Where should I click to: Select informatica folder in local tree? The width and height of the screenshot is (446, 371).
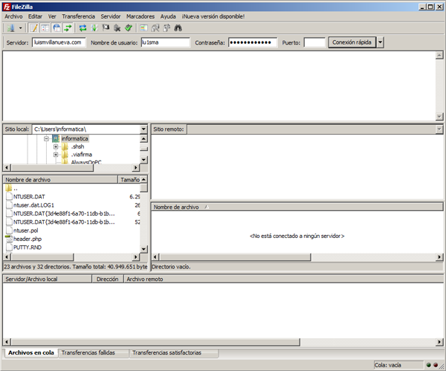pyautogui.click(x=74, y=138)
